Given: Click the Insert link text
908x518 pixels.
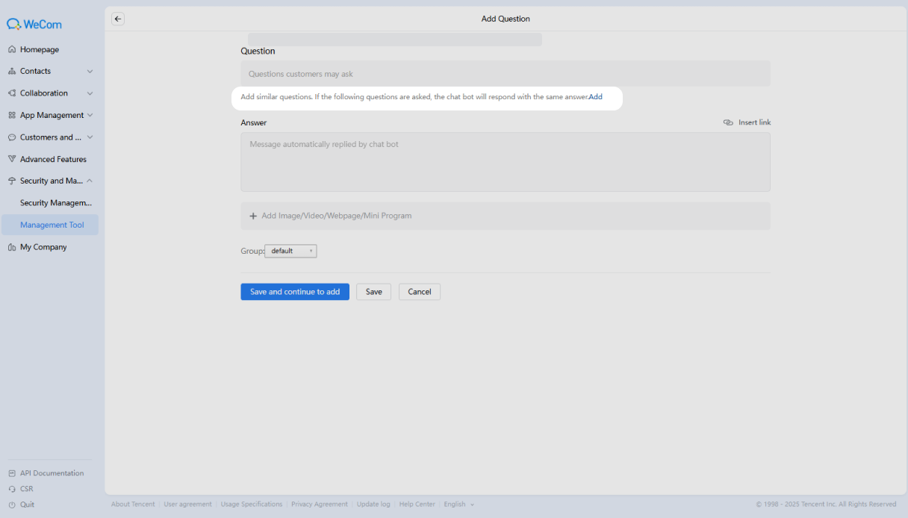Looking at the screenshot, I should pos(755,122).
